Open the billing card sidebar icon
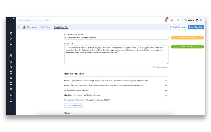Image resolution: width=211 pixels, height=132 pixels. coord(11,78)
